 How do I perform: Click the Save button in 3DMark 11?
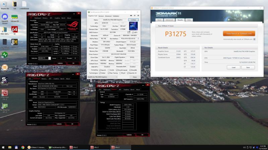(x=248, y=67)
